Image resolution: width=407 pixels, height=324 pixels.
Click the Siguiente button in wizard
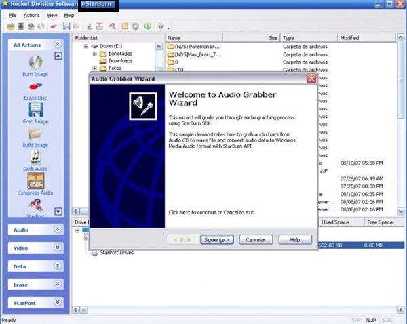pos(217,240)
